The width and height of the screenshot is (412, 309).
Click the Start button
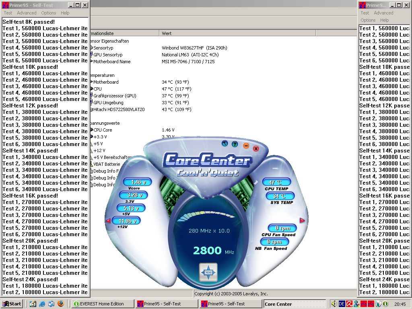(12, 304)
